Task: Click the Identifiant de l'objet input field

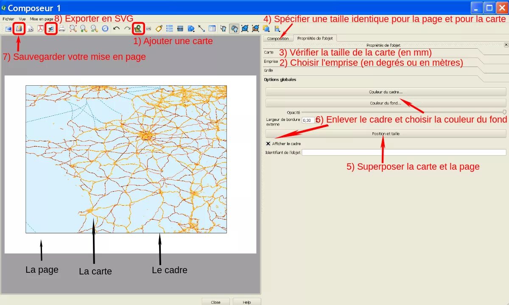Action: [404, 152]
